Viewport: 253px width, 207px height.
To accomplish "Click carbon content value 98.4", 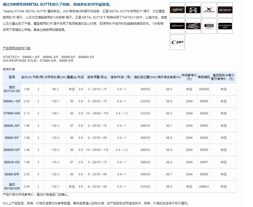I will [x=169, y=162].
